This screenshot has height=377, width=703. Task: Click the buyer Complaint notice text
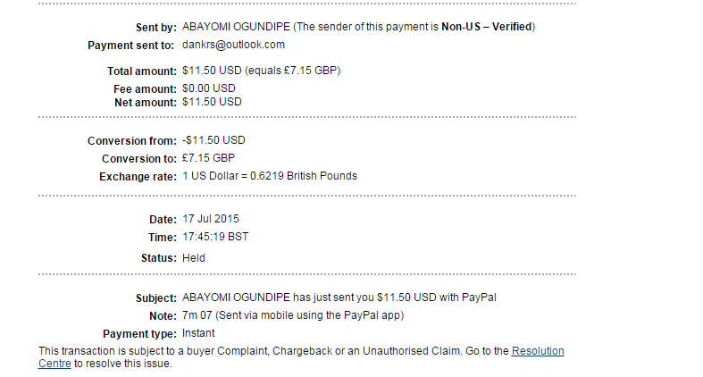pyautogui.click(x=301, y=357)
